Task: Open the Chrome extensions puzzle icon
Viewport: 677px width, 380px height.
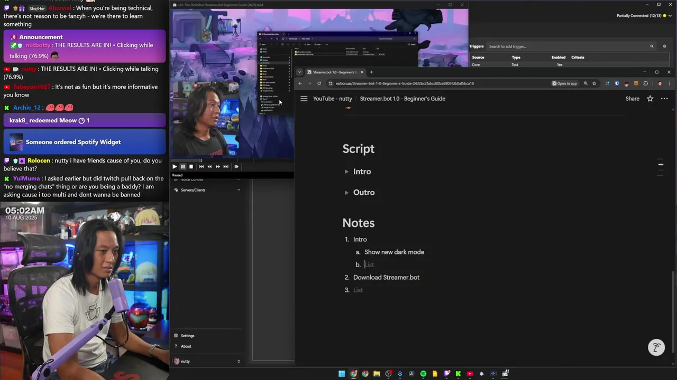Action: pos(645,83)
